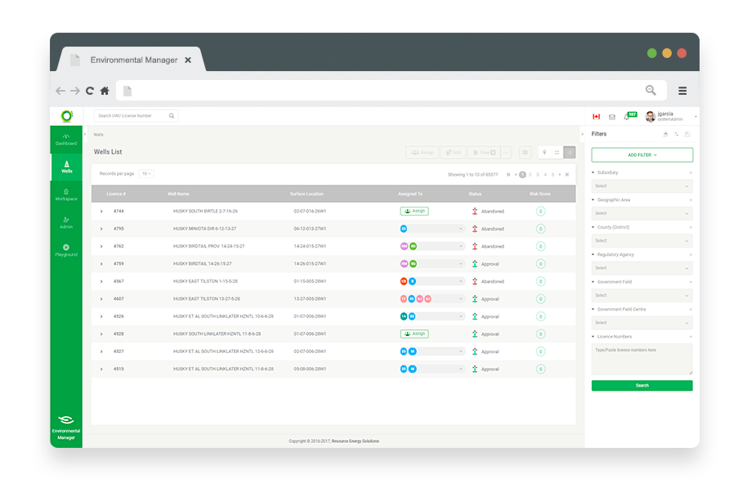Open the Dashboard sidebar section
Screen dimensions: 747x501
tap(65, 140)
